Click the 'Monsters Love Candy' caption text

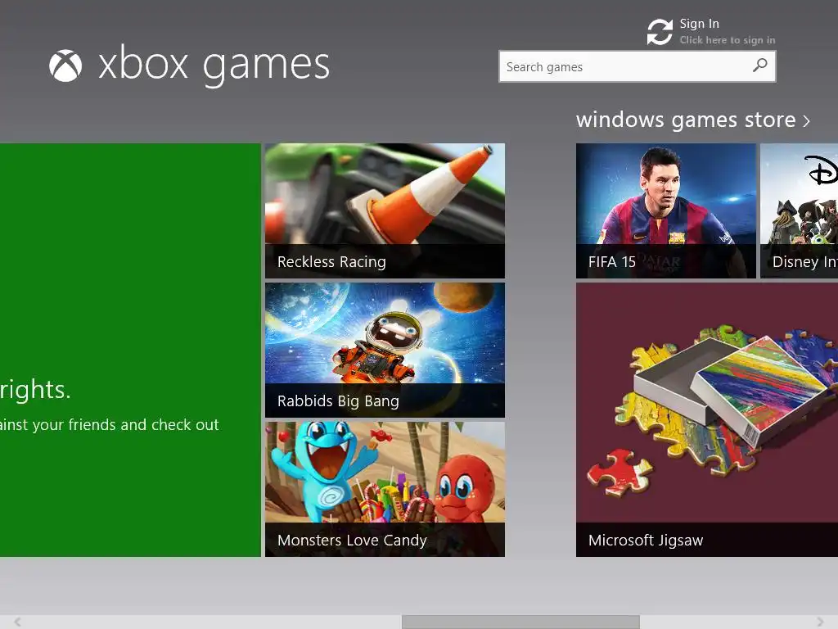point(352,541)
